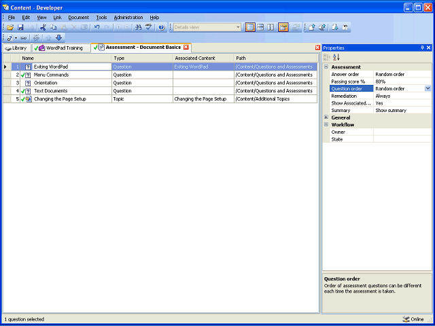Click the Link New Question icon
Viewport: 435px width, 326px height.
pos(10,38)
